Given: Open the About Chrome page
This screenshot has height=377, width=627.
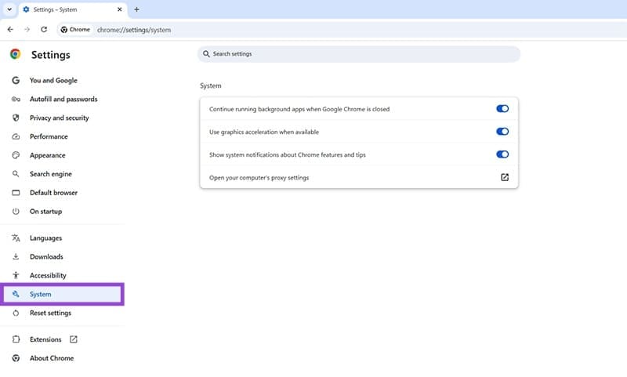Looking at the screenshot, I should 52,358.
